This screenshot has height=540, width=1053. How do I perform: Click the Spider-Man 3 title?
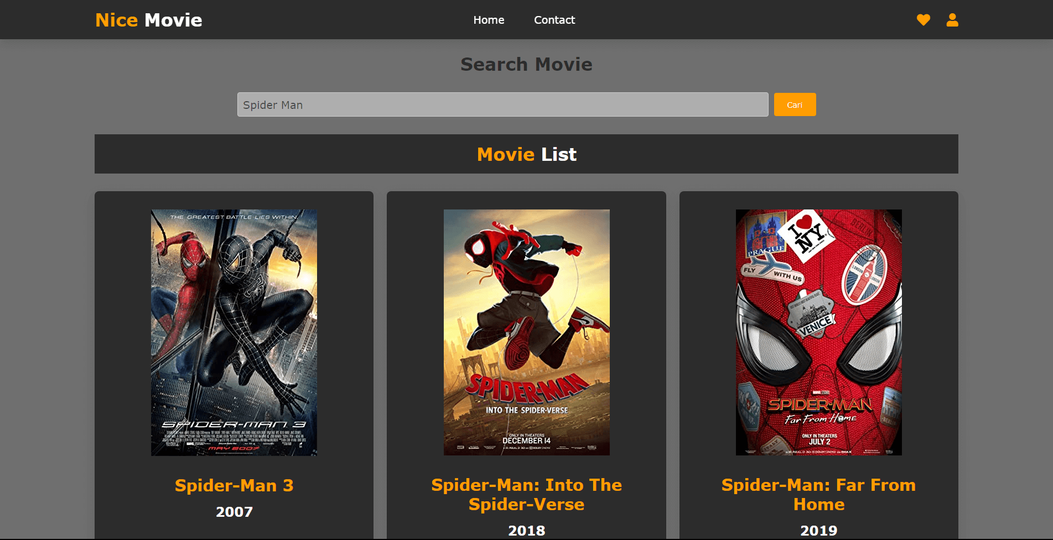[x=234, y=485]
